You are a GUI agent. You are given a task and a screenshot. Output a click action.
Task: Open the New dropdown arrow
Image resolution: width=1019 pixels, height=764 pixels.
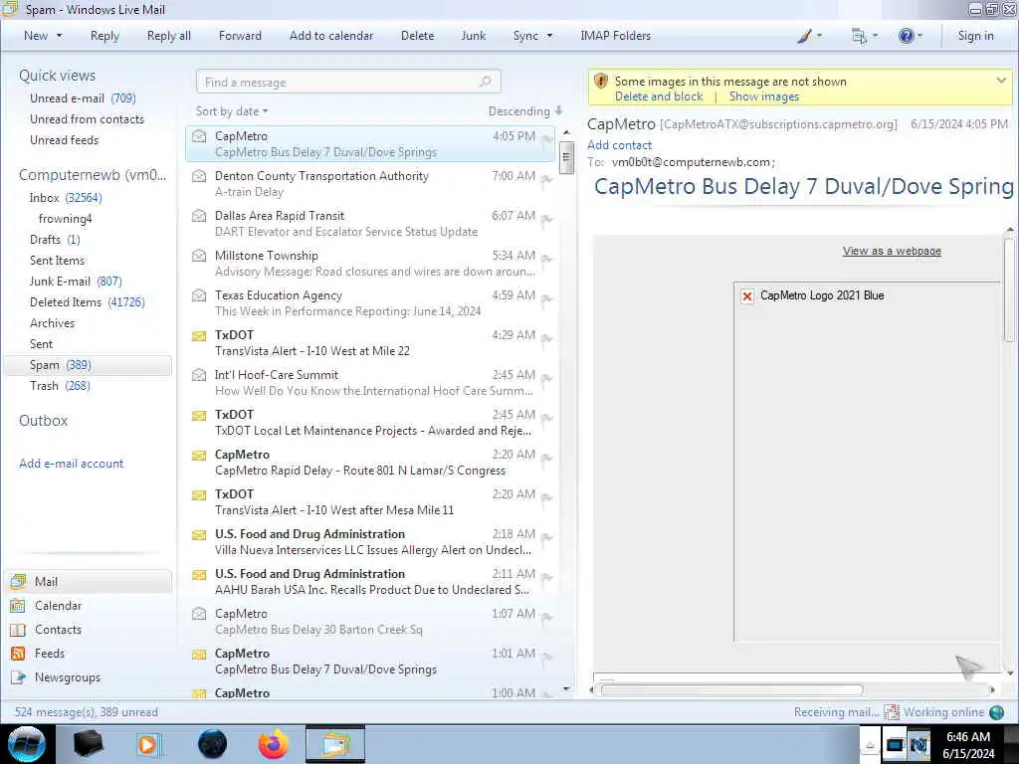59,36
